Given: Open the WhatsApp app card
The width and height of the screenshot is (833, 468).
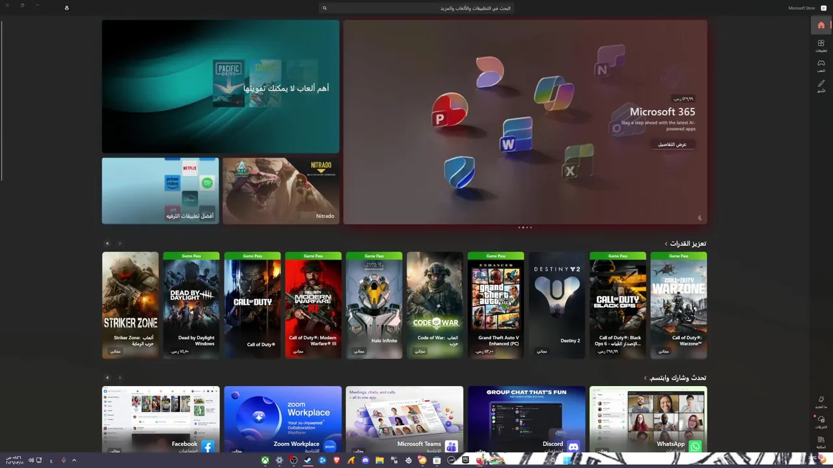Looking at the screenshot, I should point(648,419).
